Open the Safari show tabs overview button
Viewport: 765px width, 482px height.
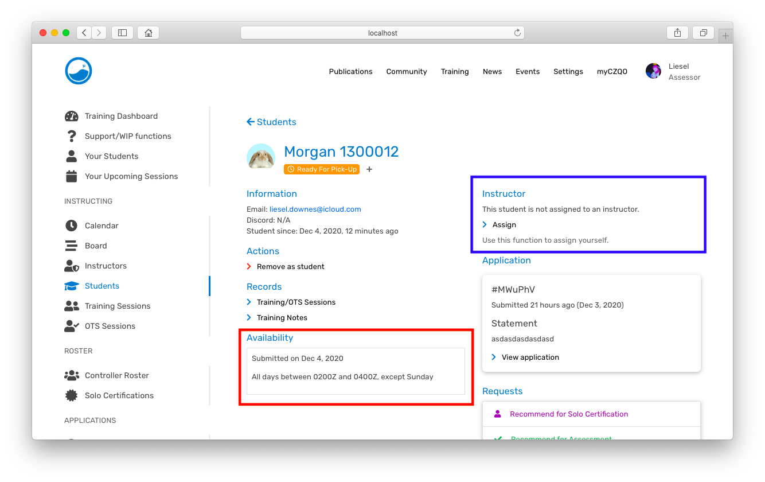703,33
